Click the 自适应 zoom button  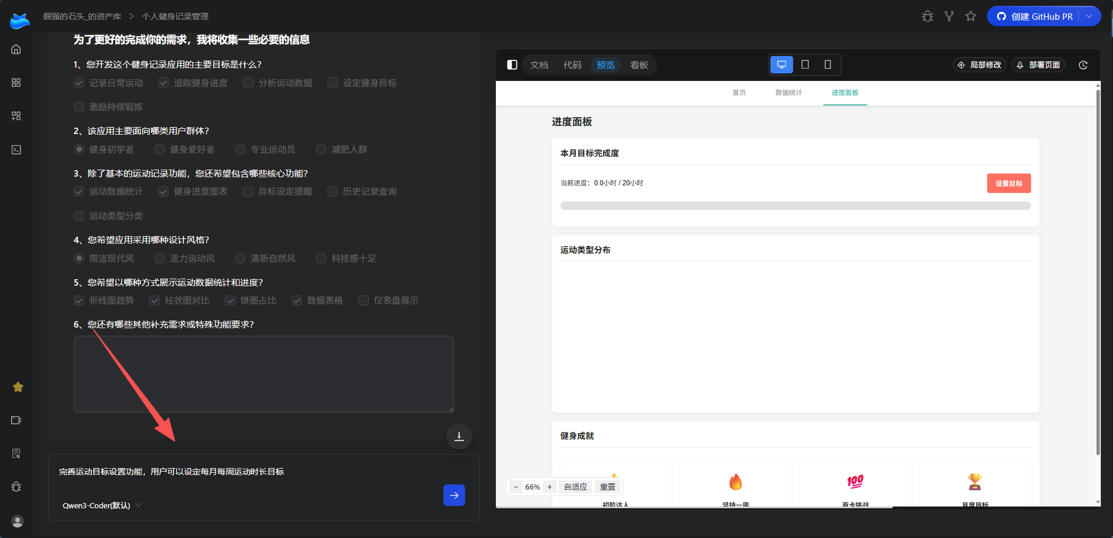point(576,487)
